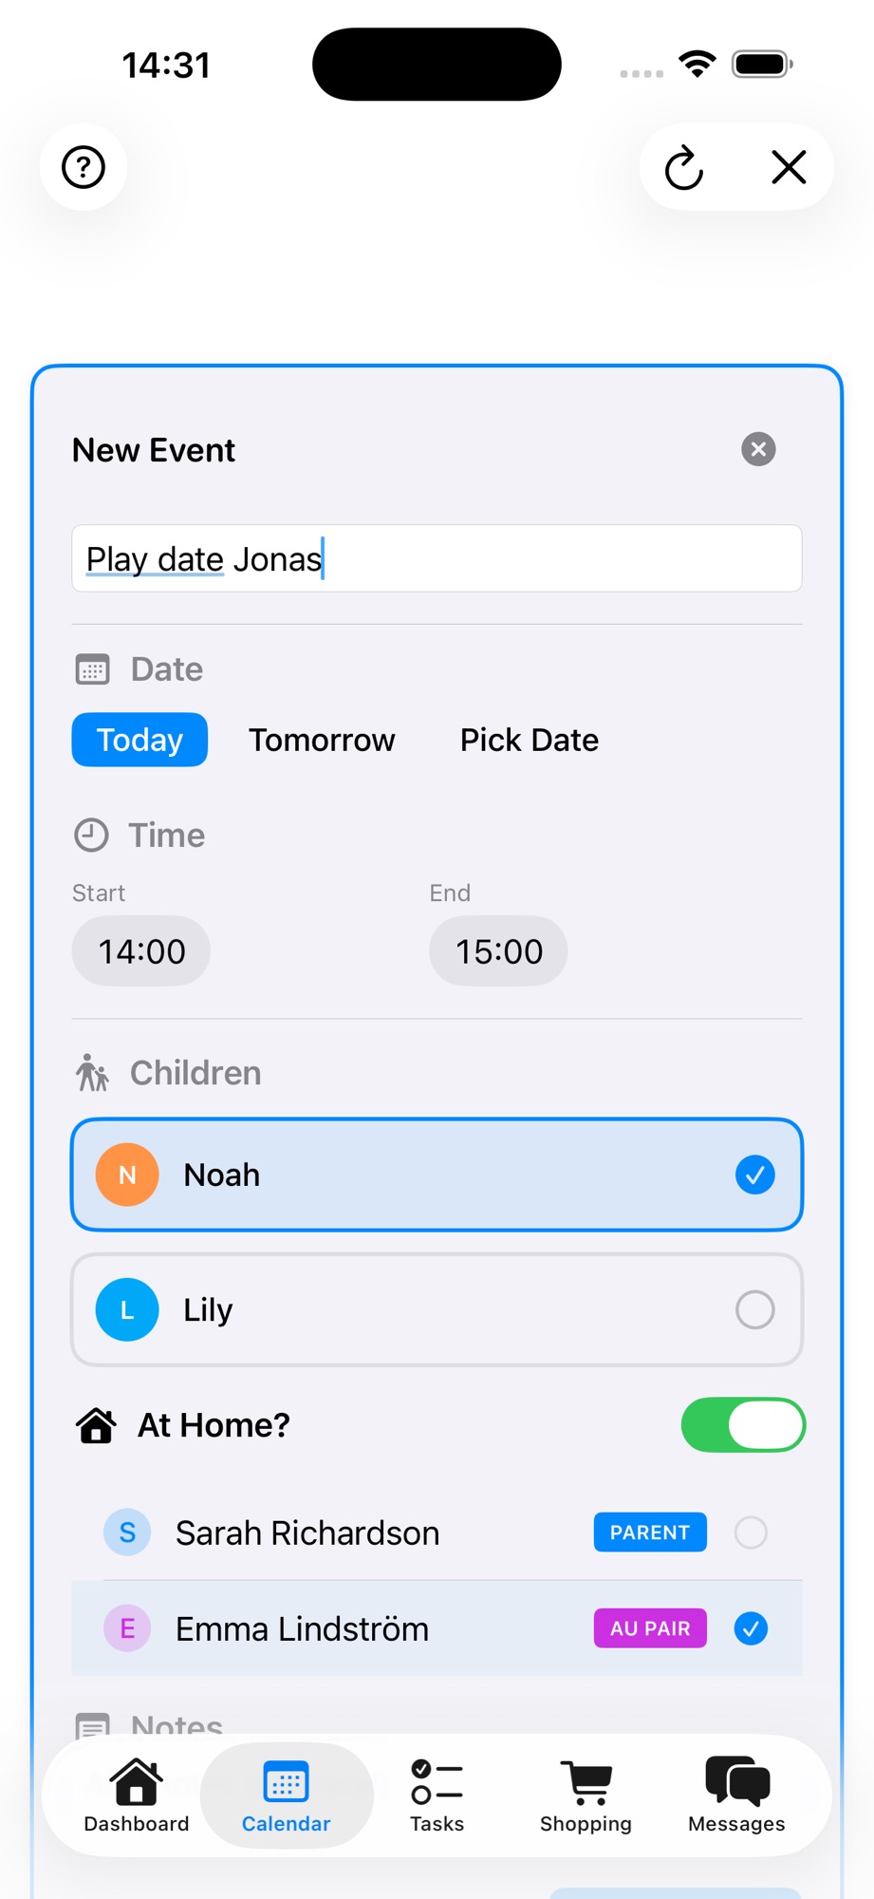Choose Today as the date

click(139, 740)
